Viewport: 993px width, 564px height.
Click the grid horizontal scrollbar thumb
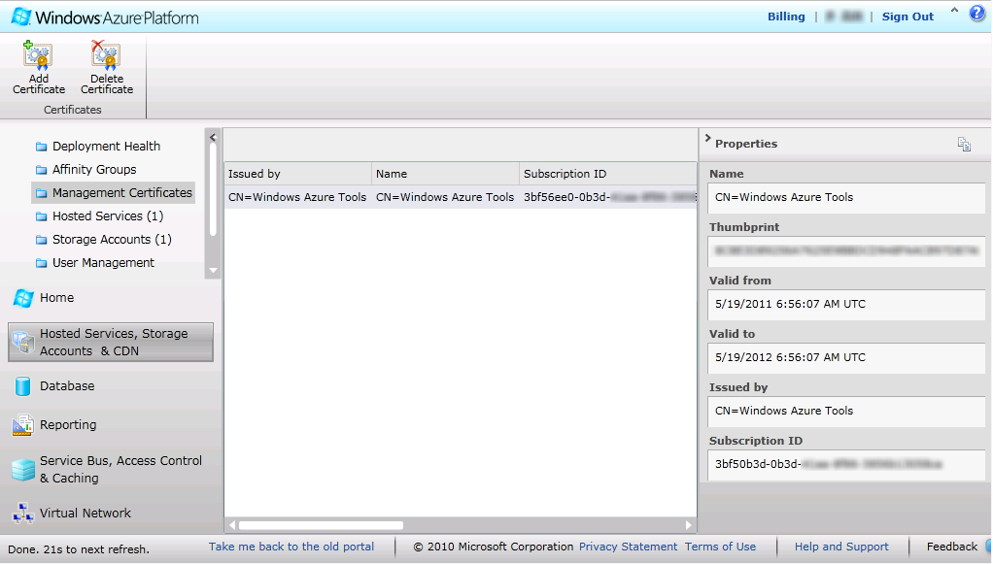[x=321, y=525]
